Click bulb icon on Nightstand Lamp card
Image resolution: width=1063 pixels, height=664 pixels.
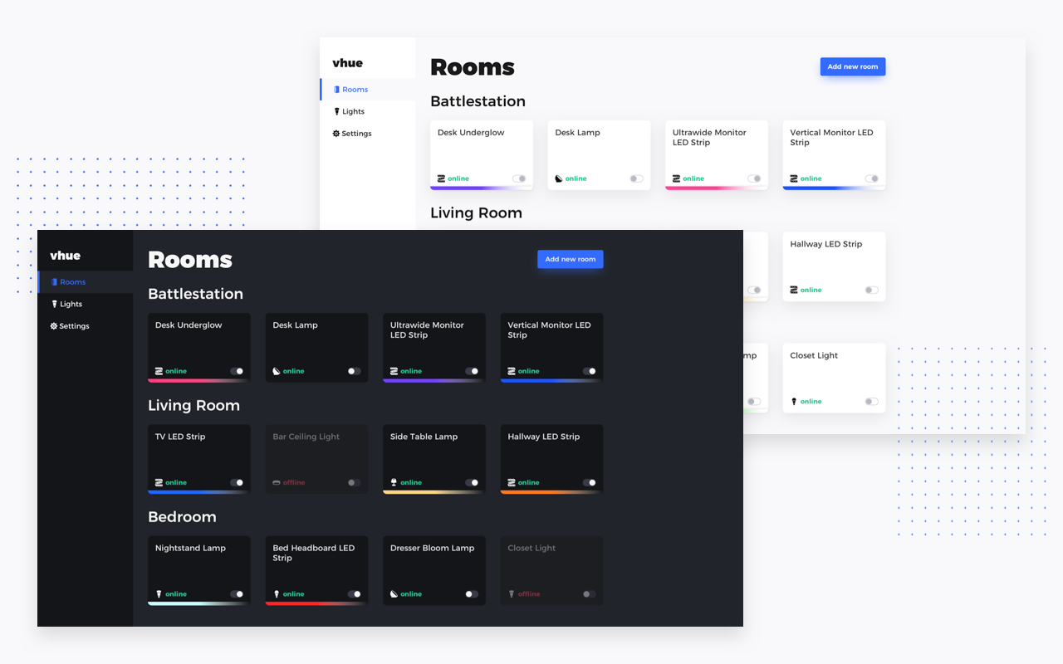click(x=159, y=594)
